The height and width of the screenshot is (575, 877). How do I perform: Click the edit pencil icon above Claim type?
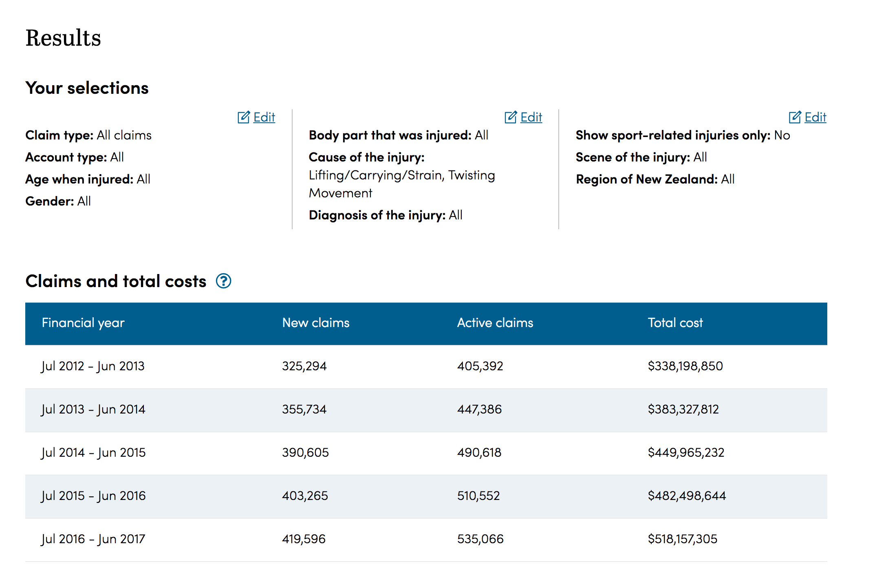tap(244, 117)
